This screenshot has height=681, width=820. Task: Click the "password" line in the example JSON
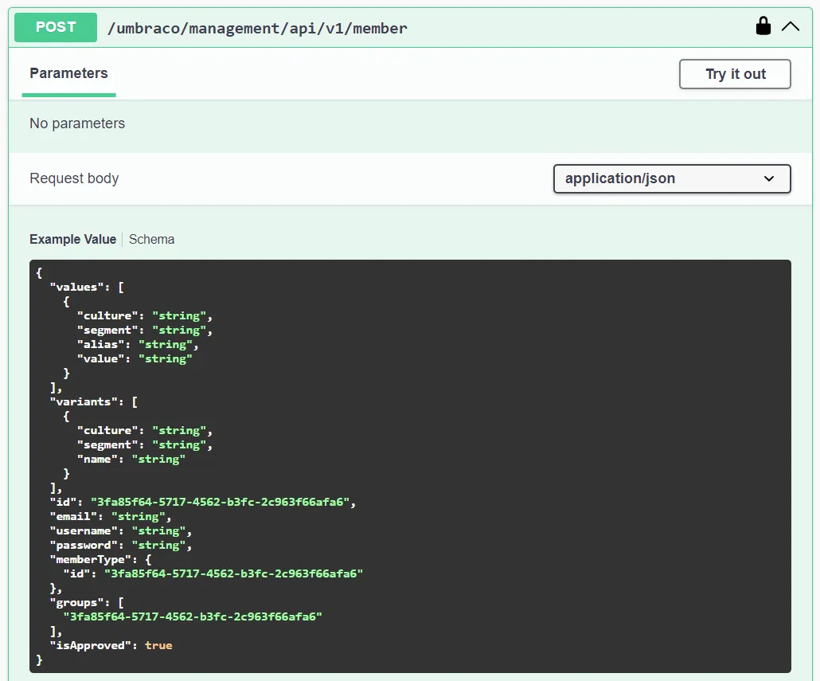(x=120, y=545)
